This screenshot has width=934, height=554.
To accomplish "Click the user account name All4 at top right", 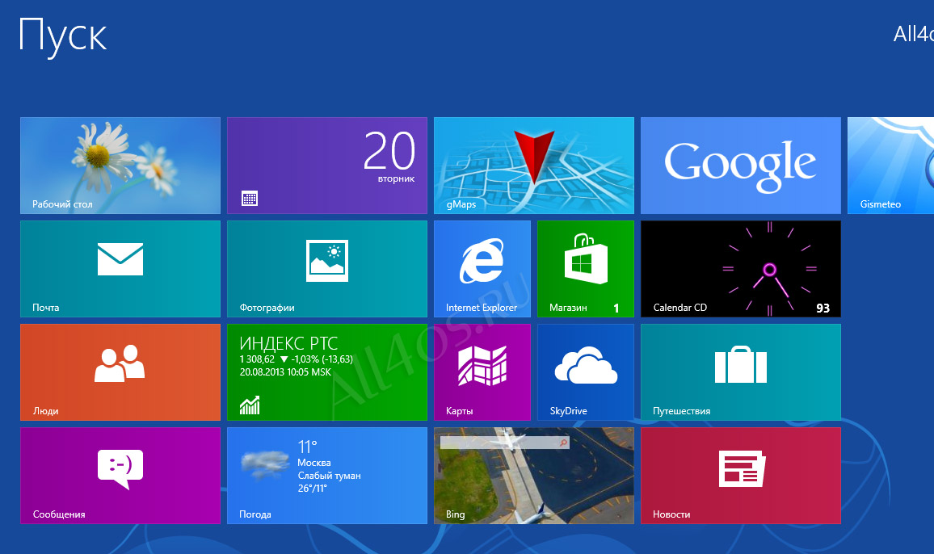I will point(913,34).
